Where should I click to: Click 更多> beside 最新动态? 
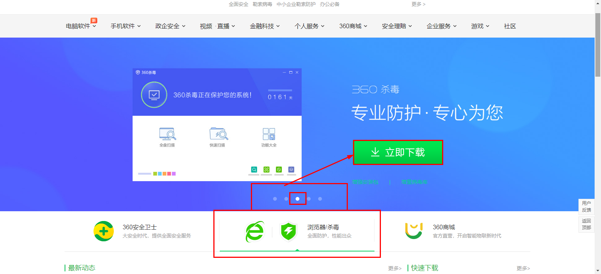click(x=395, y=268)
